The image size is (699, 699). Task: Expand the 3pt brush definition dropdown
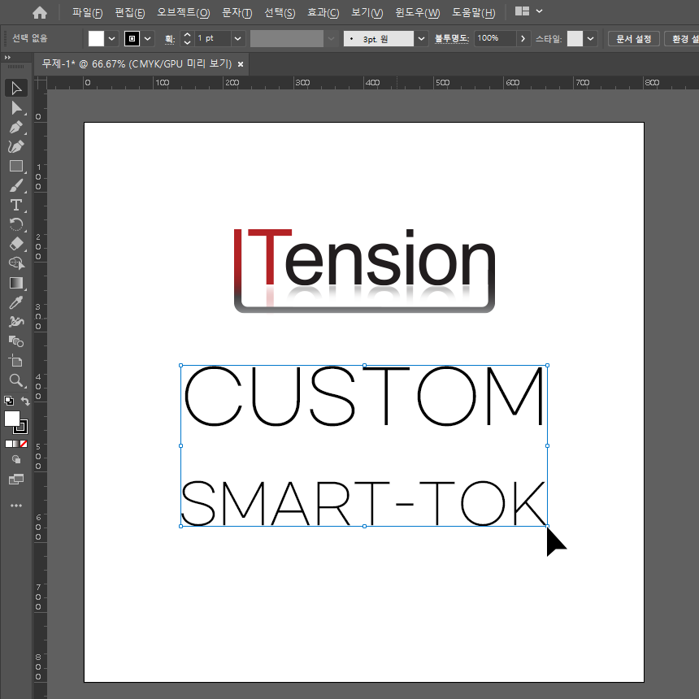coord(421,38)
